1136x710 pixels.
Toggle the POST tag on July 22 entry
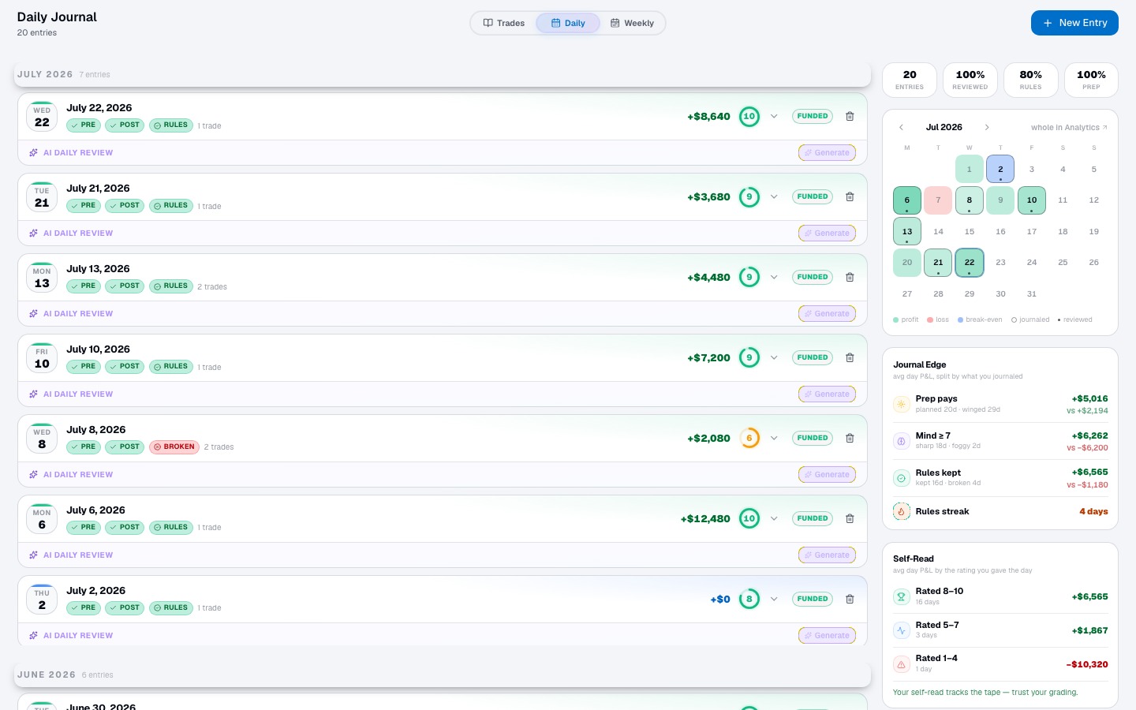coord(125,125)
